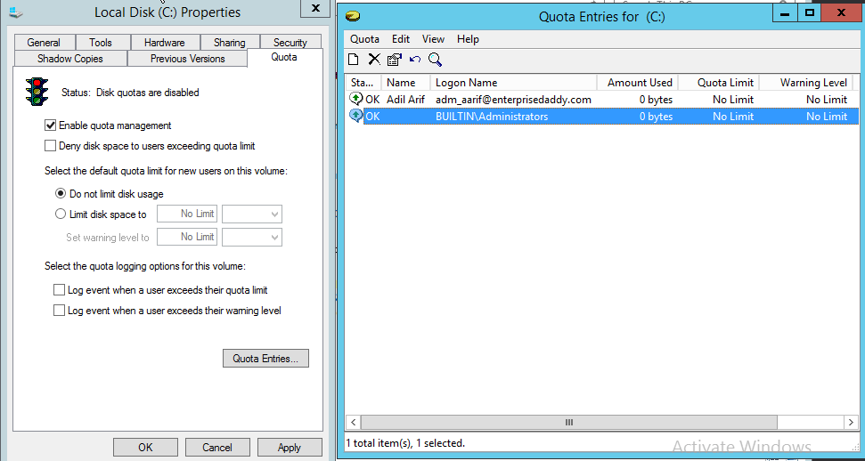865x461 pixels.
Task: Select Do not limit disk usage
Action: click(61, 193)
